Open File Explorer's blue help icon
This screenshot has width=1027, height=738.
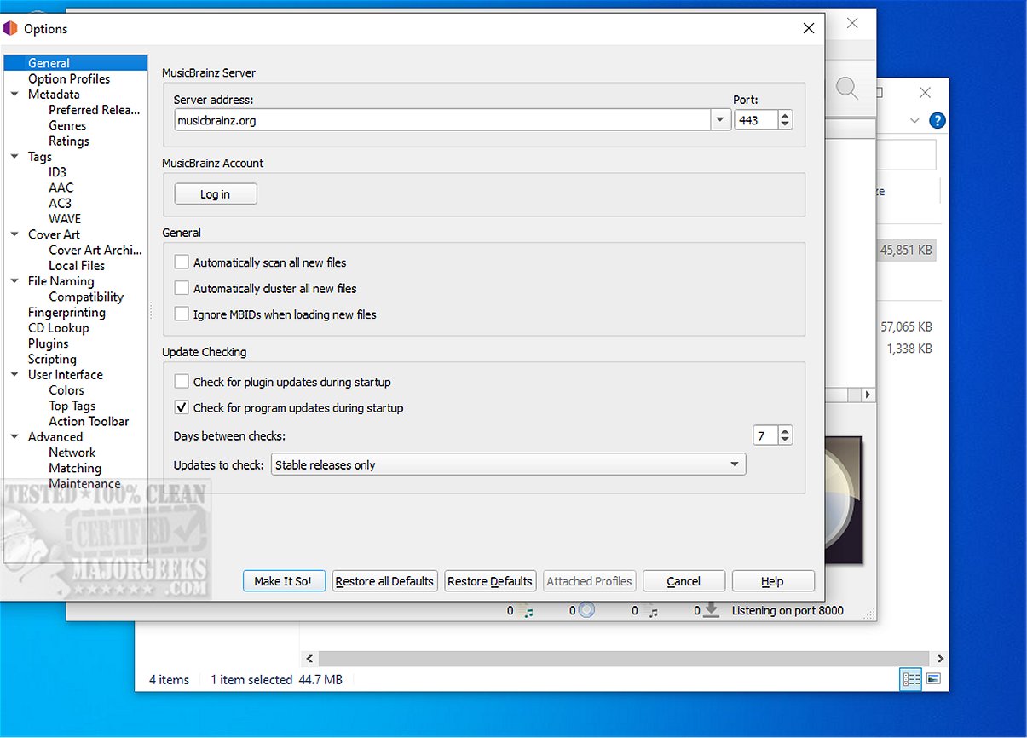coord(938,121)
